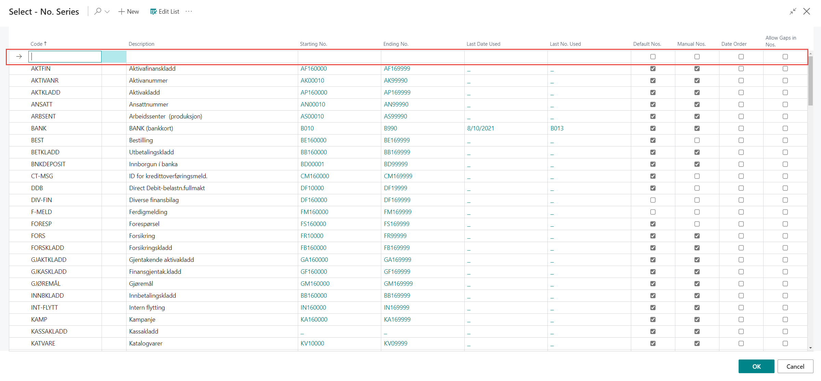The width and height of the screenshot is (821, 381).
Task: Click the search magnifier icon
Action: coord(98,11)
